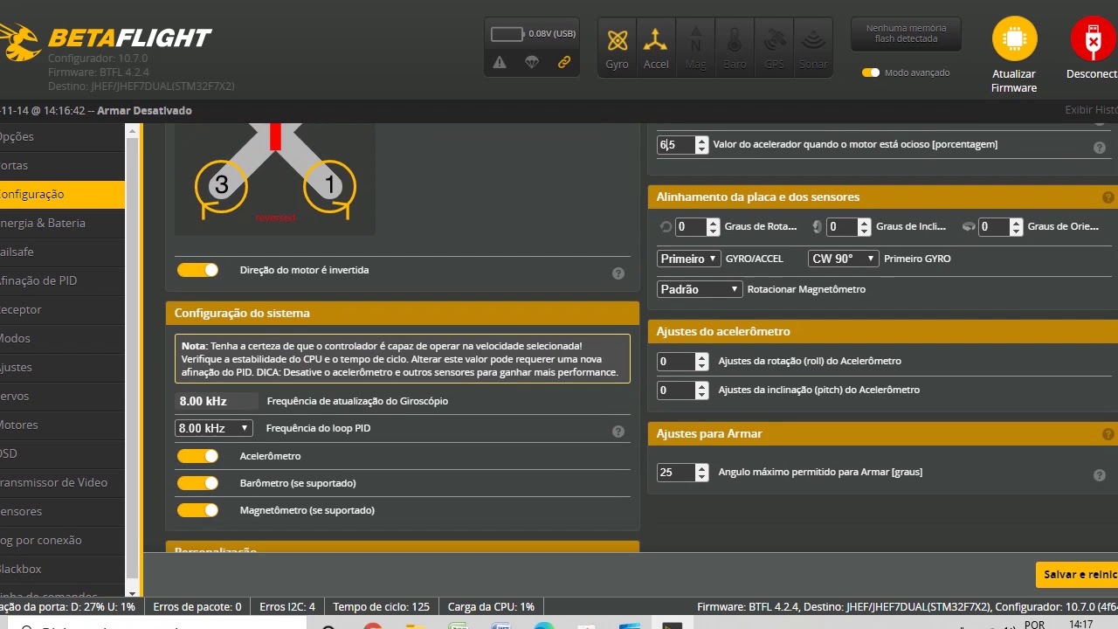Open the Motores tab

pos(62,425)
